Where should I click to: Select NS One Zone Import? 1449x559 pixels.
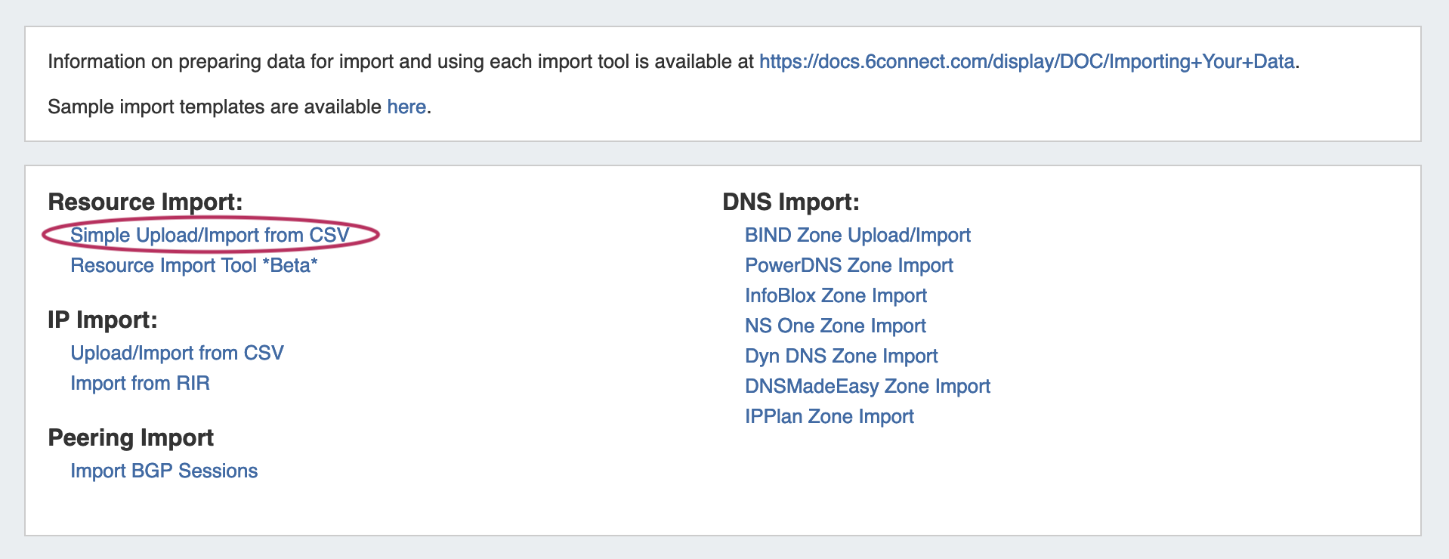[x=835, y=326]
